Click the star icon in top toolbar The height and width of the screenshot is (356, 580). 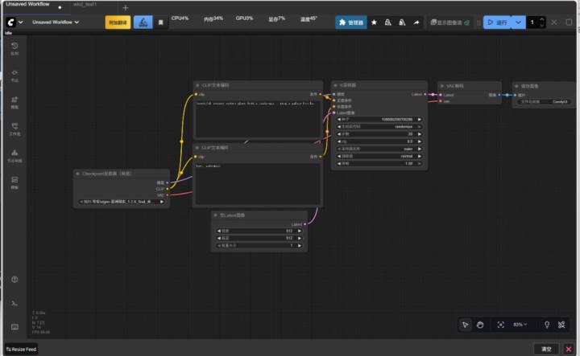(x=374, y=23)
